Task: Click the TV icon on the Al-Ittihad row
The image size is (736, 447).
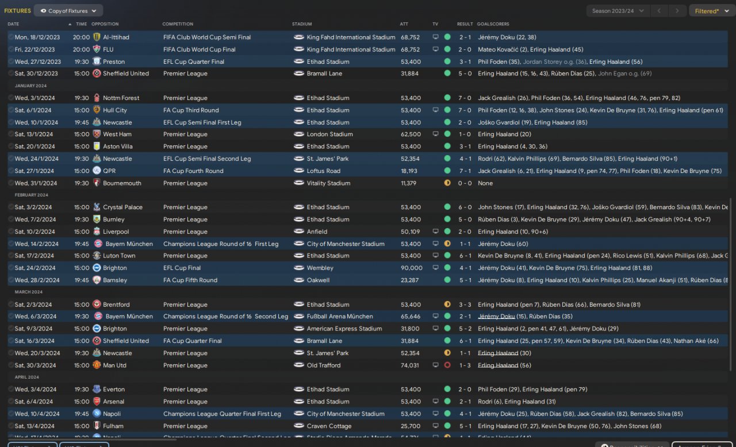Action: click(x=435, y=37)
